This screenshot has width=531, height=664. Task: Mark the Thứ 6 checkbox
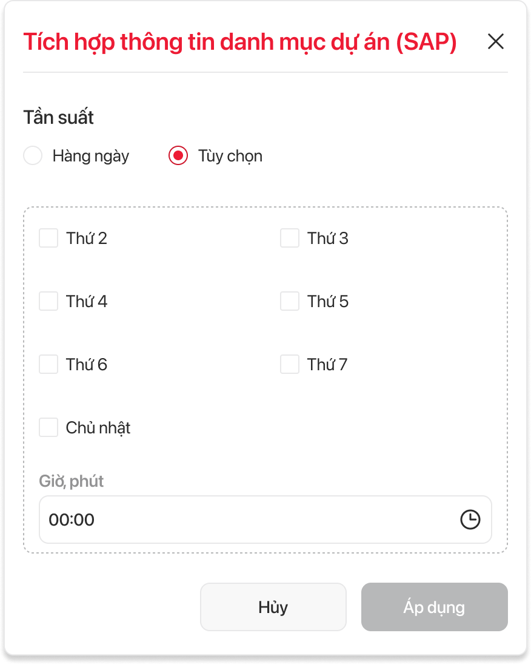click(48, 364)
